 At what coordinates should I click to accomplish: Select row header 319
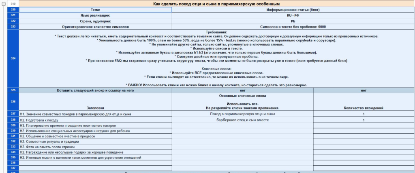tap(13, 4)
